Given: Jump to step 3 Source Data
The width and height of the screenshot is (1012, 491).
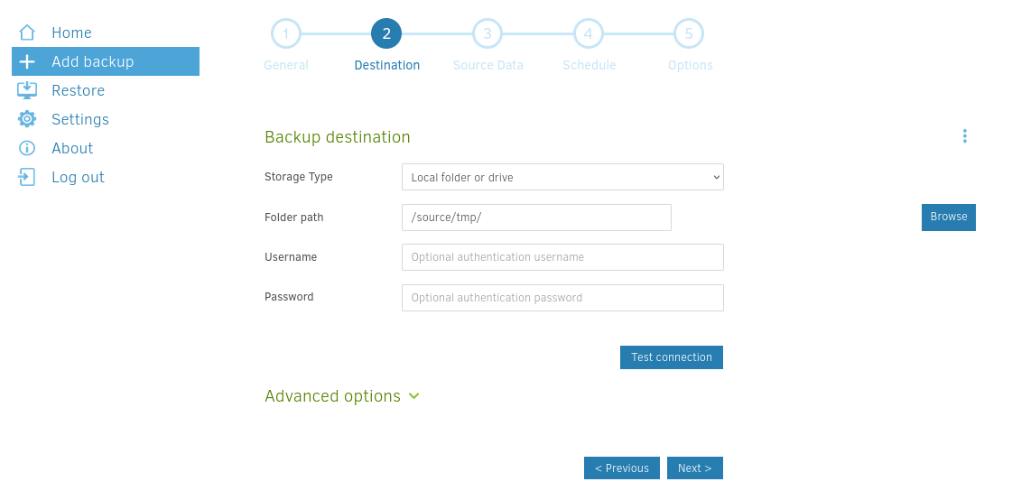Looking at the screenshot, I should [487, 34].
